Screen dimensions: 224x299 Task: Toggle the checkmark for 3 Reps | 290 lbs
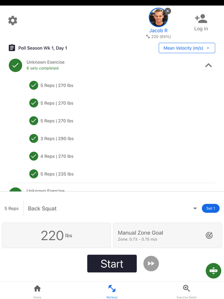(x=34, y=138)
